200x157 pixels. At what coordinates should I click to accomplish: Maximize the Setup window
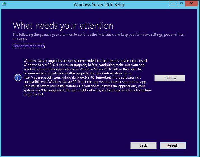182,4
